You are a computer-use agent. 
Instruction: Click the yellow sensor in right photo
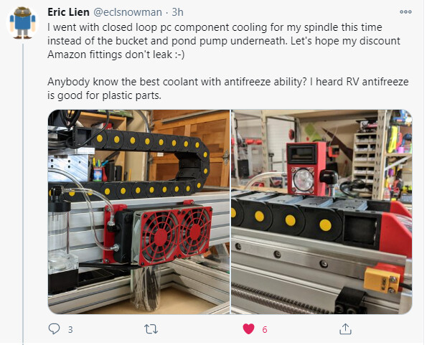(x=383, y=280)
